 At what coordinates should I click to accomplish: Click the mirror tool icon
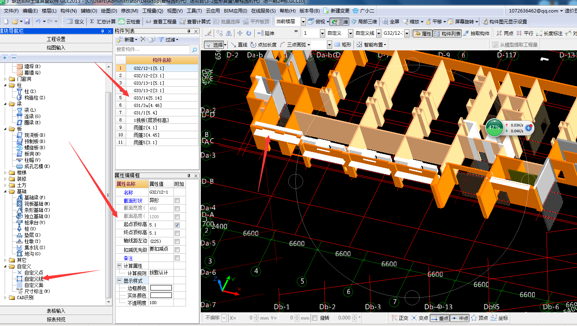[x=229, y=33]
